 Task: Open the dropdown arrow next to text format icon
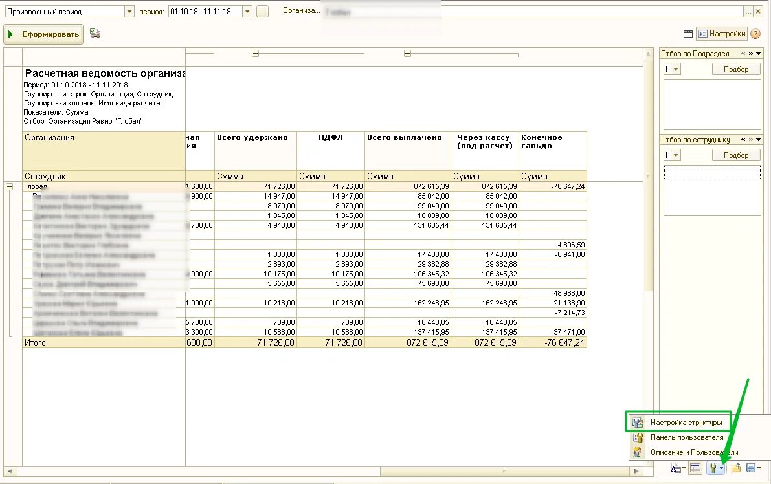684,468
